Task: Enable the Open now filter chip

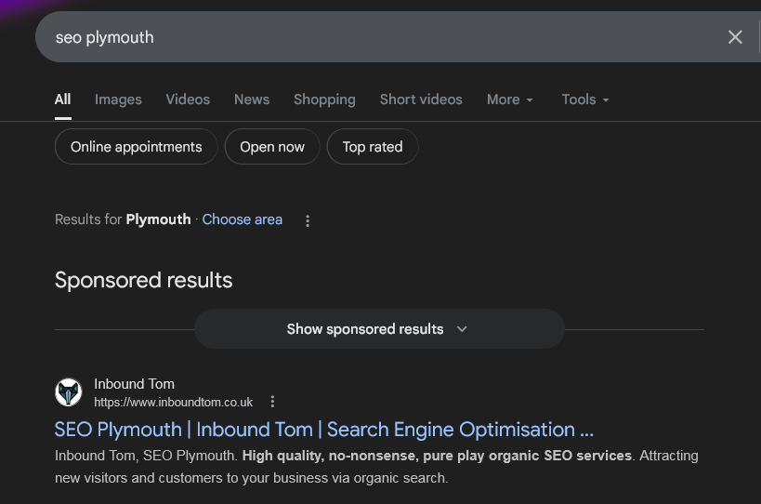Action: coord(272,147)
